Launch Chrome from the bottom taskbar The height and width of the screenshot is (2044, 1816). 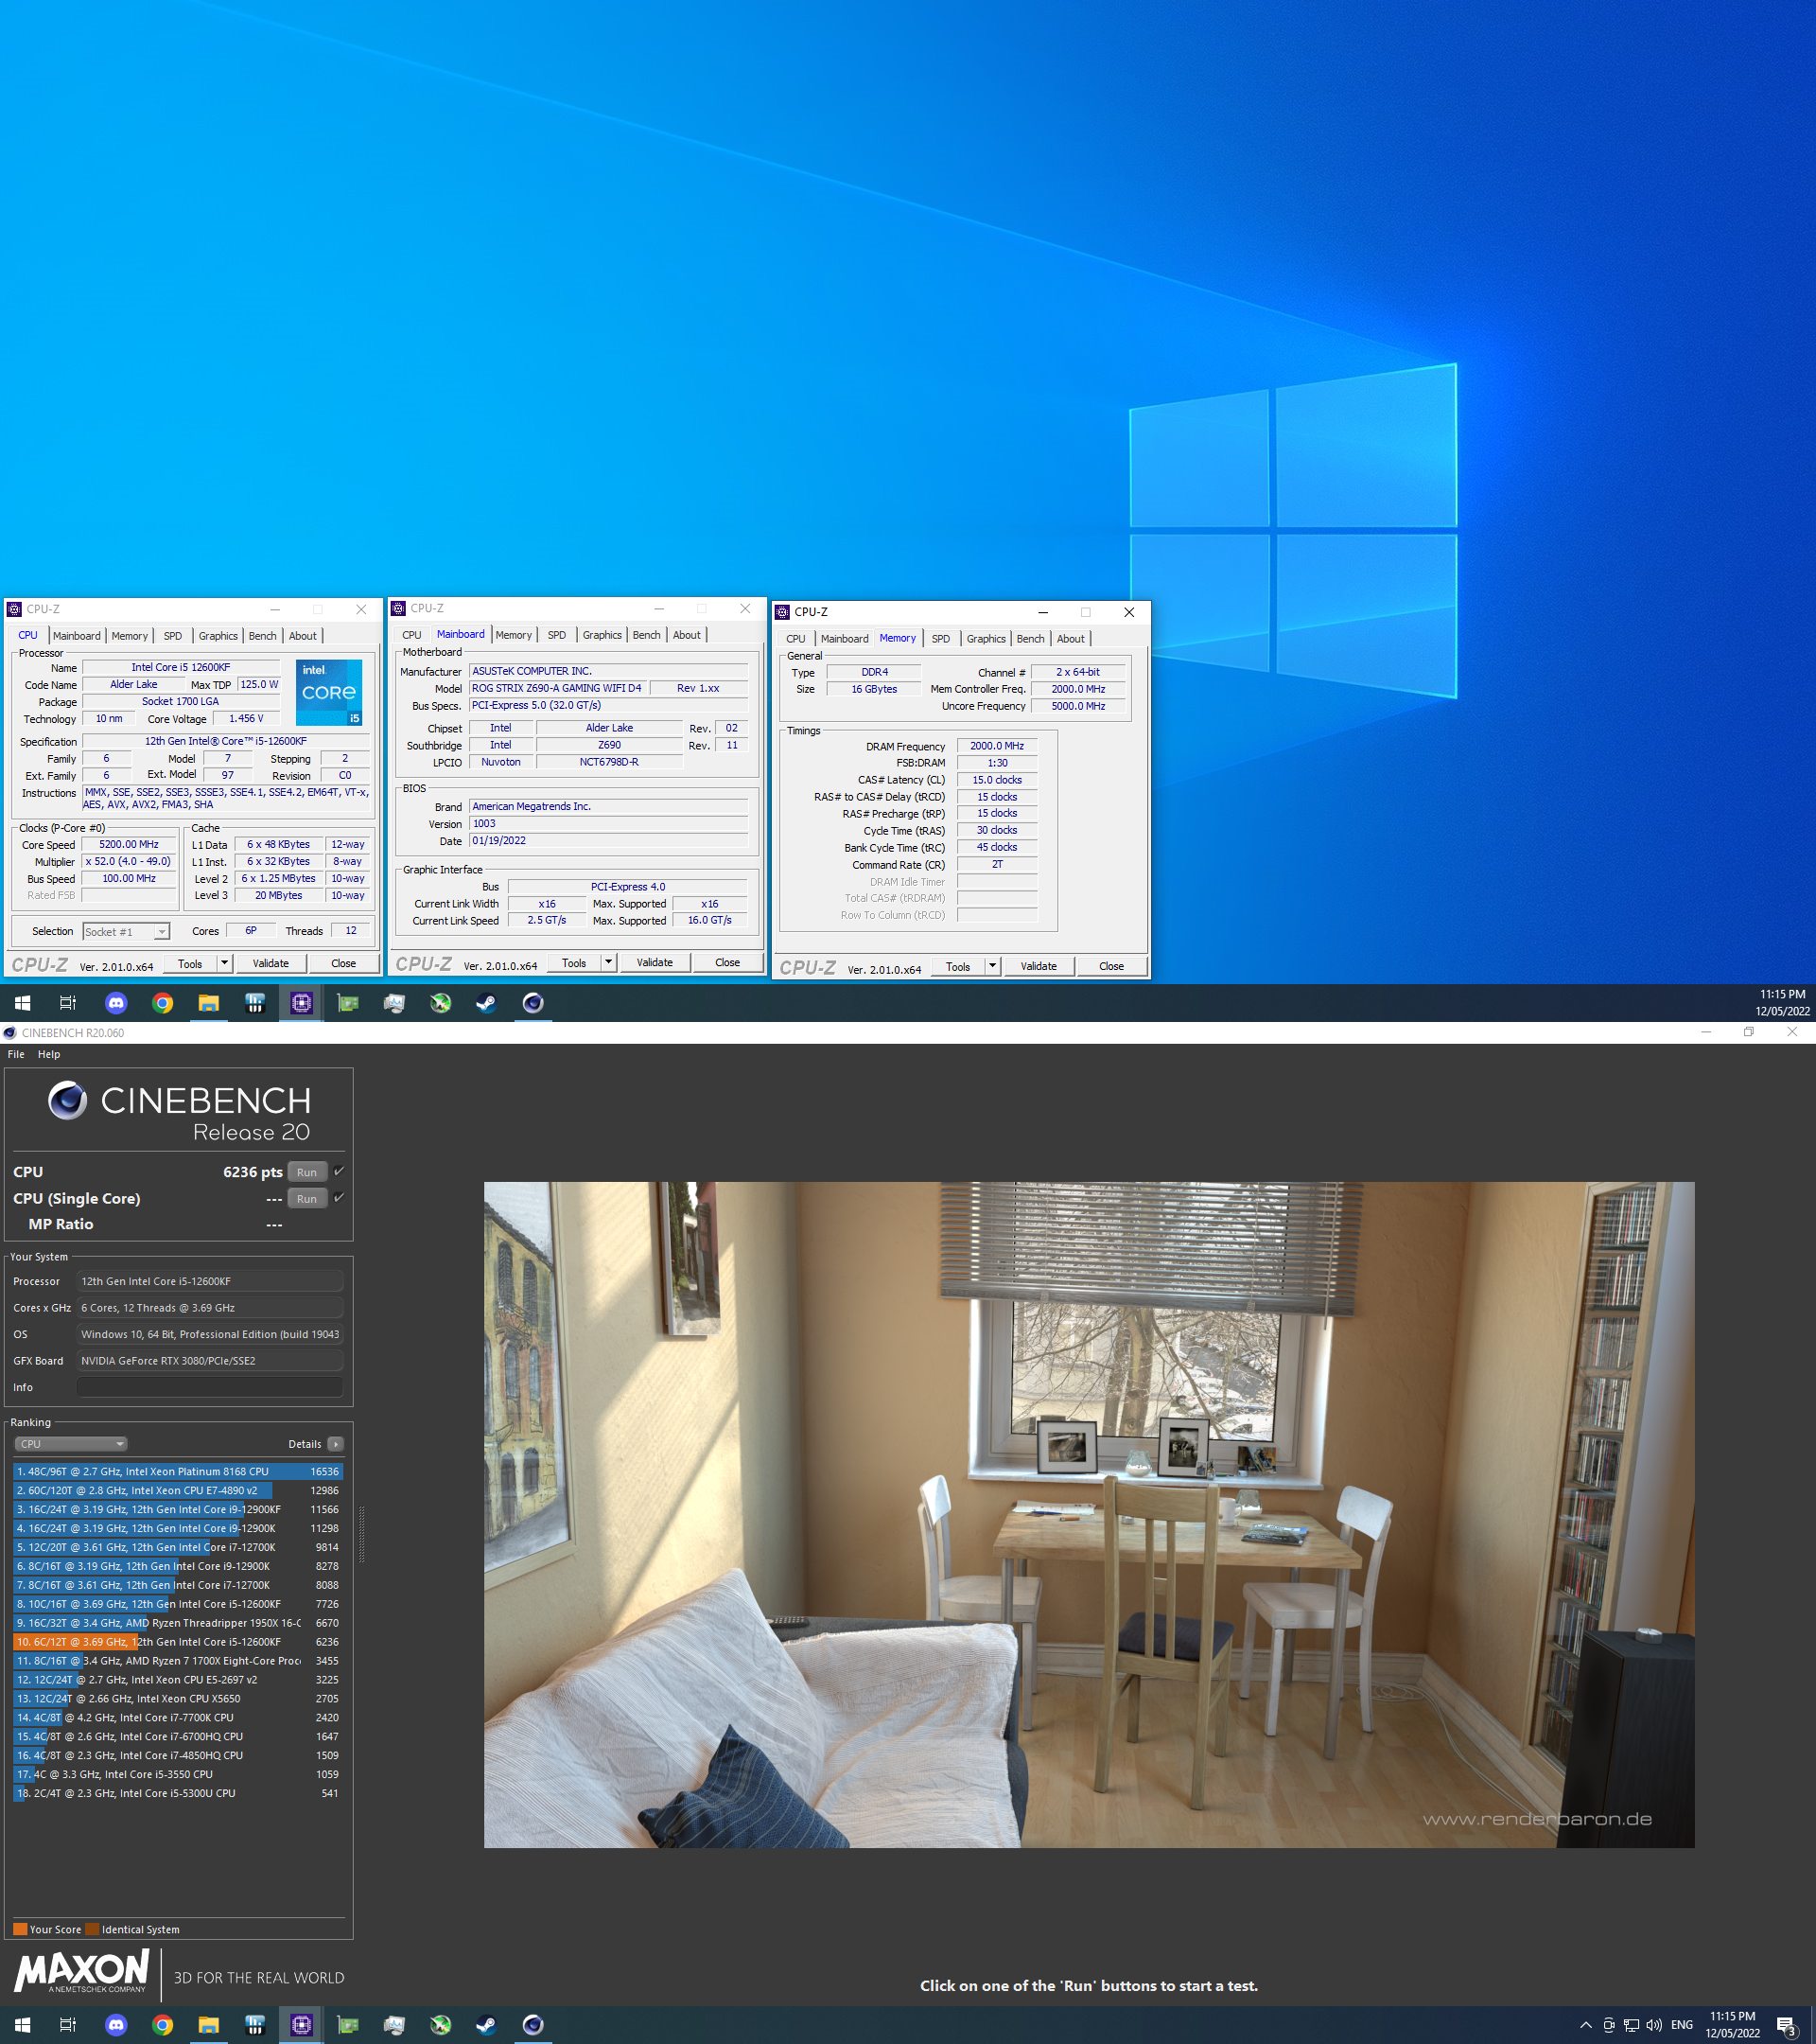pos(162,2025)
